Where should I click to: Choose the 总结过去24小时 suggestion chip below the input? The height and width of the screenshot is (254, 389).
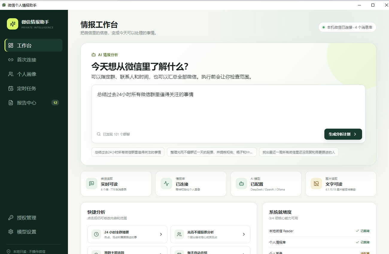128,152
